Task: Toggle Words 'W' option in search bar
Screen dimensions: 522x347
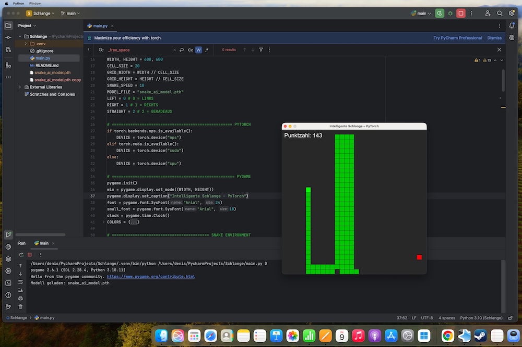Action: pyautogui.click(x=198, y=50)
